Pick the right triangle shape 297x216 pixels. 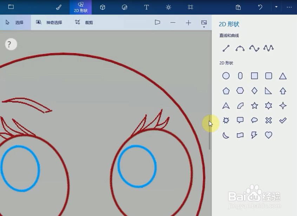(x=268, y=91)
